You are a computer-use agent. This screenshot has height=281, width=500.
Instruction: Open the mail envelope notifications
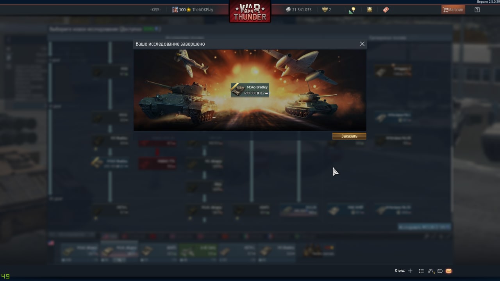click(x=449, y=271)
